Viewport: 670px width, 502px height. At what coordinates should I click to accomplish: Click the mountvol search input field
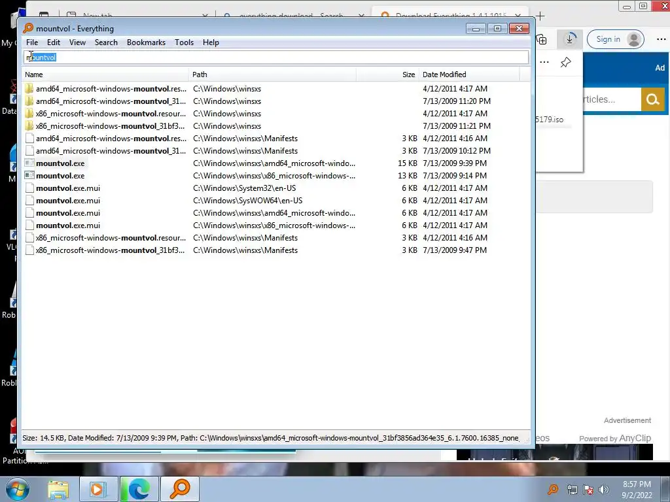(276, 58)
